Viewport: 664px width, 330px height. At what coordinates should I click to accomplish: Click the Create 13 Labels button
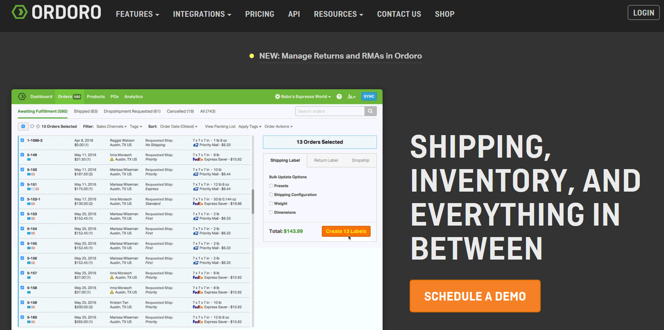pyautogui.click(x=346, y=231)
